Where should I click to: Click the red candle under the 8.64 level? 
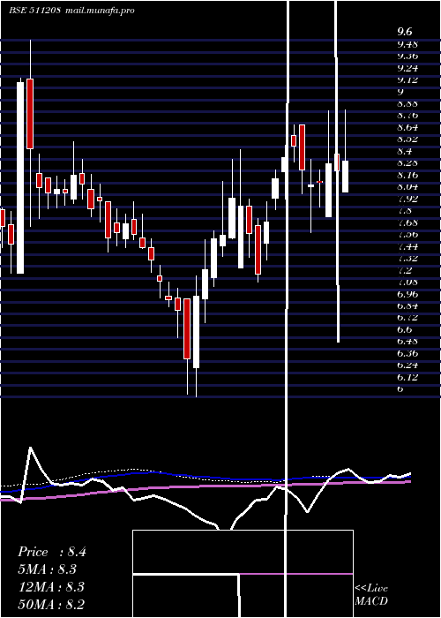click(302, 147)
